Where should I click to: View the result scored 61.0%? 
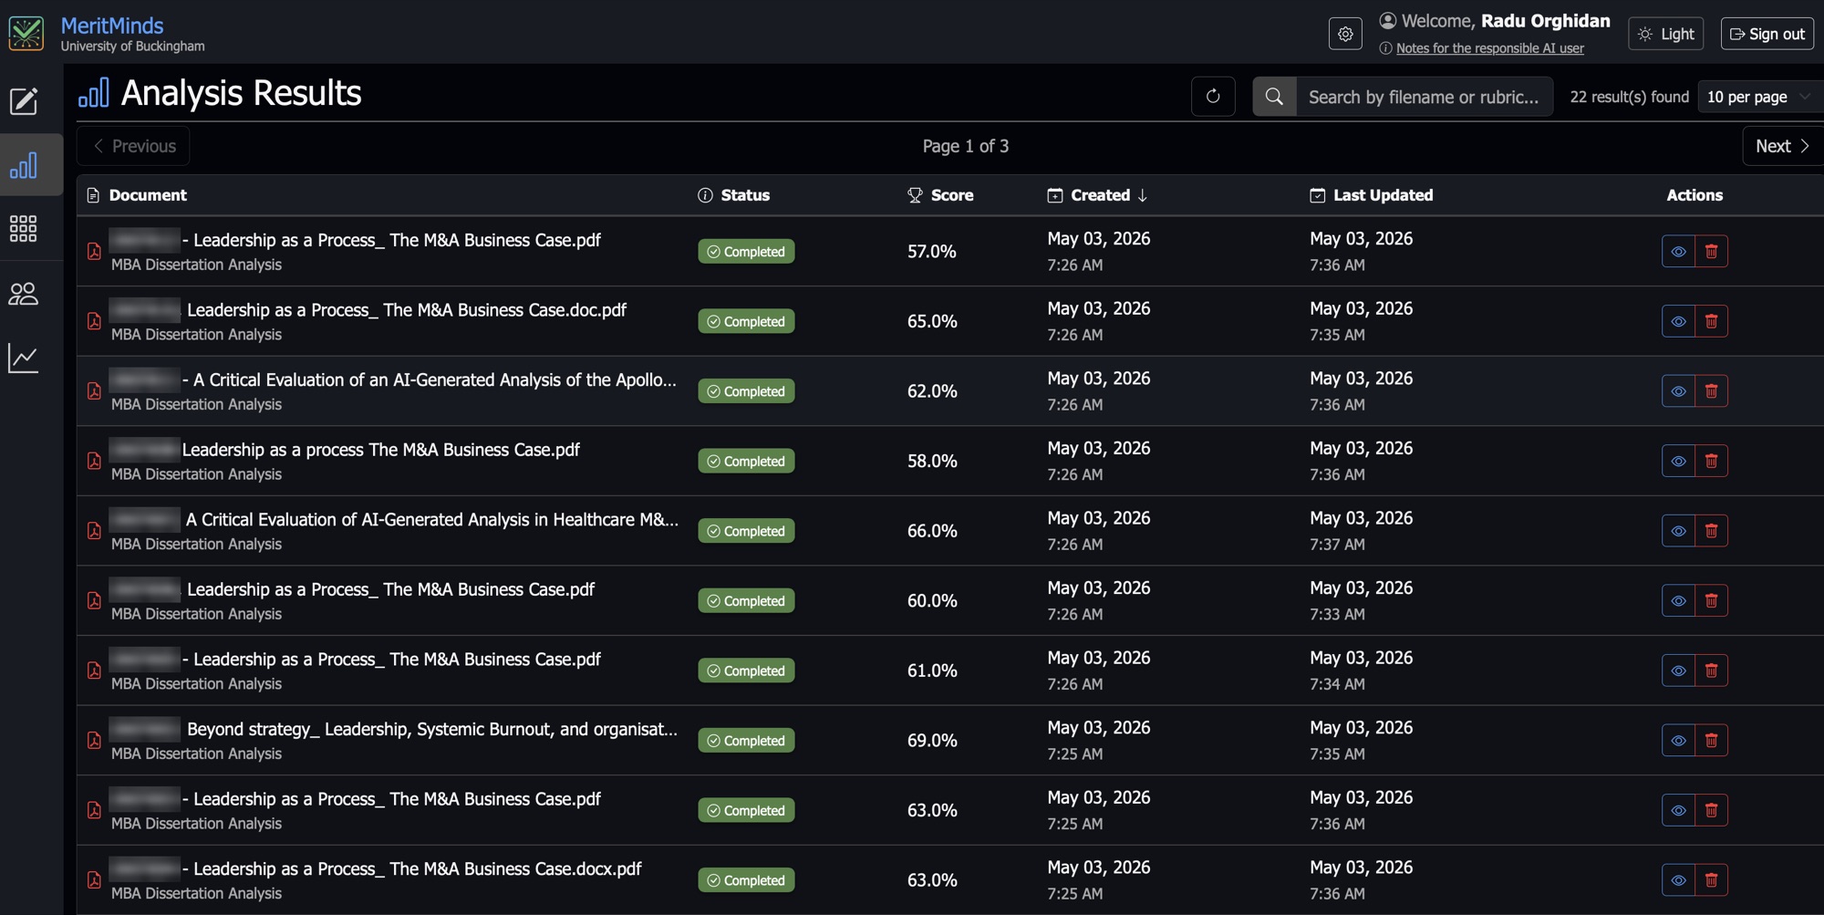(x=1678, y=671)
